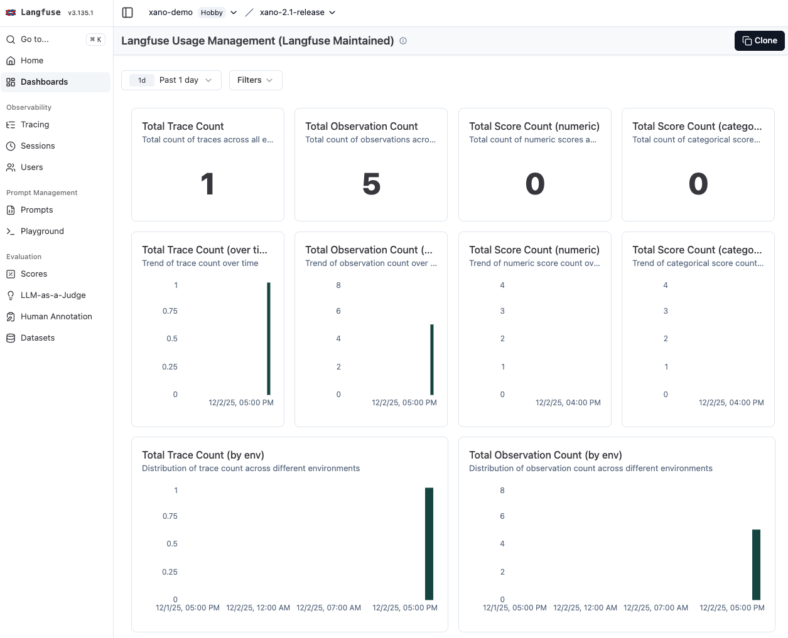Click the Tracing sidebar icon
Screen dimensions: 788x638
click(11, 125)
